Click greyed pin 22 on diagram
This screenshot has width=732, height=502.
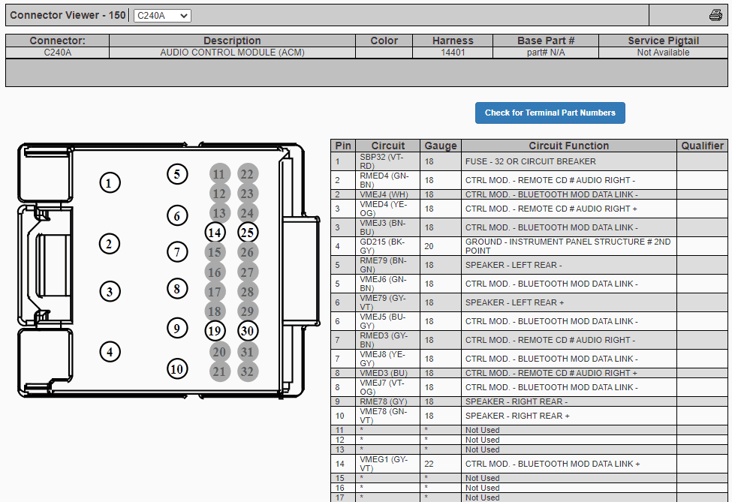(x=248, y=174)
